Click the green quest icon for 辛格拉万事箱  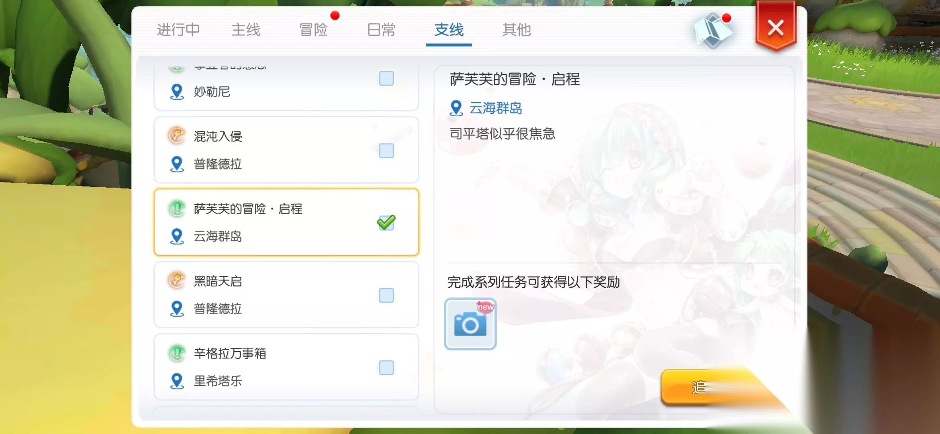pyautogui.click(x=176, y=353)
